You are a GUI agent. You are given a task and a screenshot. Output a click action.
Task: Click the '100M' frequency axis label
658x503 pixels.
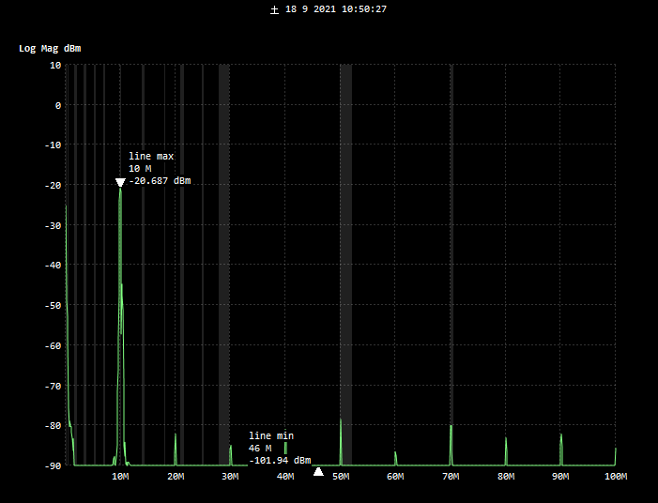[x=616, y=477]
